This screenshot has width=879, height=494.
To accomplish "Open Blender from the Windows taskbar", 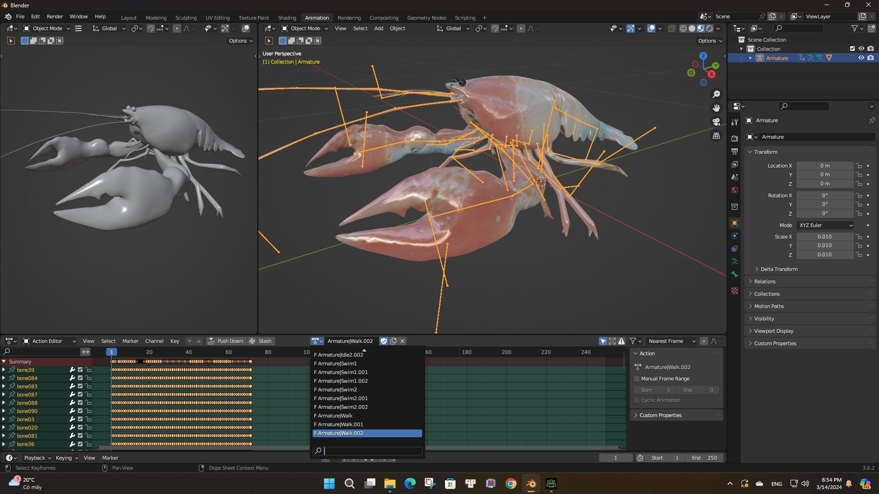I will (x=531, y=483).
